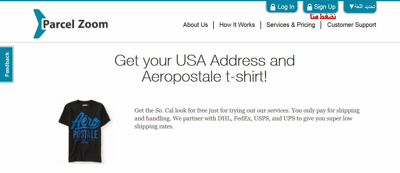
Task: Click the white triangle arrow beside the language label
Action: click(x=352, y=6)
